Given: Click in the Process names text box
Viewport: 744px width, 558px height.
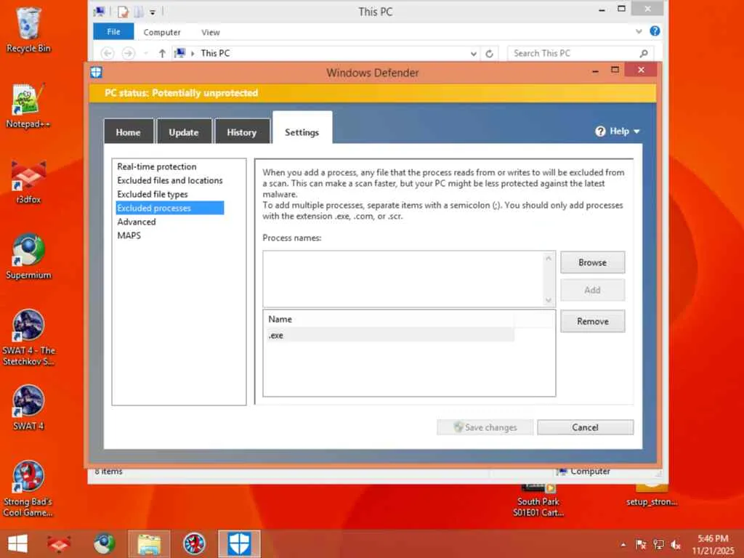Looking at the screenshot, I should click(x=403, y=279).
